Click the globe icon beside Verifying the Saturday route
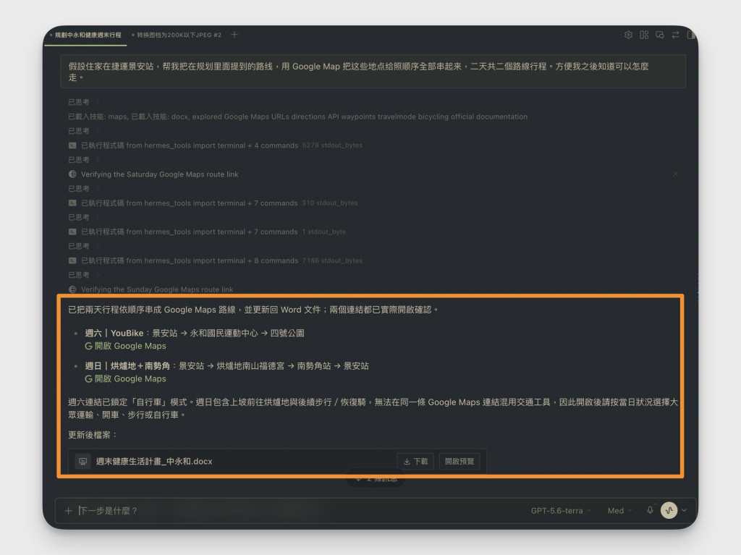The height and width of the screenshot is (555, 741). tap(72, 174)
